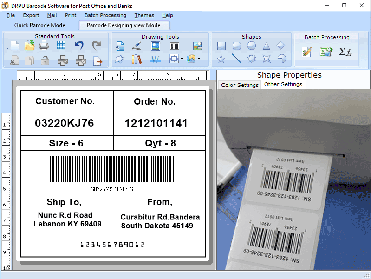Viewport: 371px width, 279px height.
Task: Cut the selection with the scissors icon
Action: (15, 60)
